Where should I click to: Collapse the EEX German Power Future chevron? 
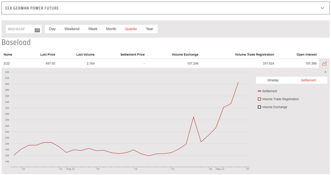[322, 8]
